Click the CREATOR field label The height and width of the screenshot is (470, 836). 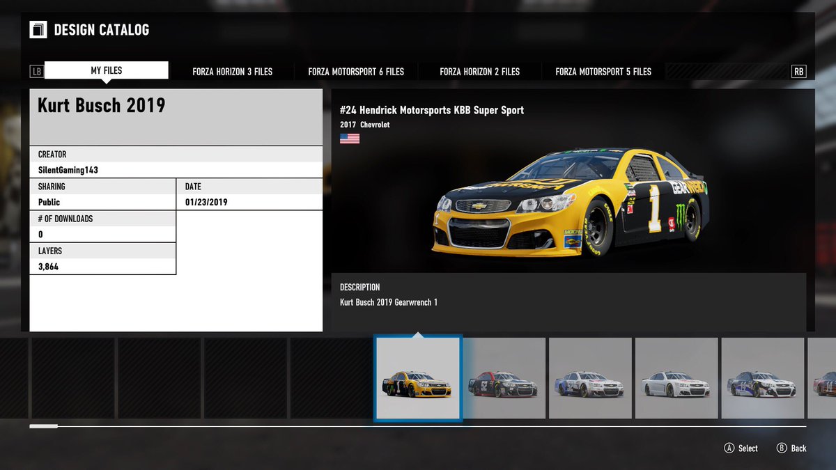coord(52,154)
